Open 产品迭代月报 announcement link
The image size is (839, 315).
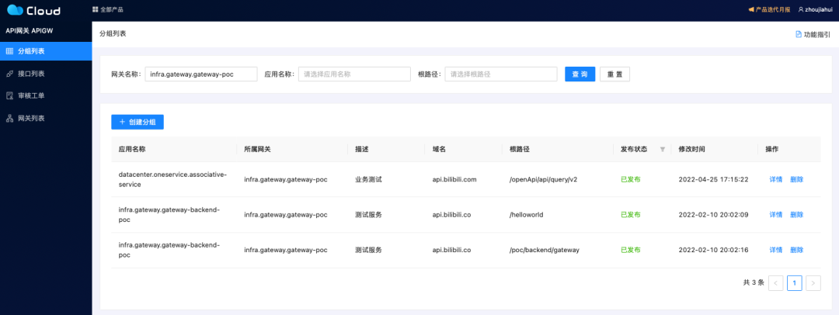coord(768,9)
